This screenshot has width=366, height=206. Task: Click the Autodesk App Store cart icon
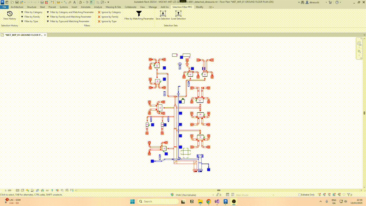[x=330, y=2]
